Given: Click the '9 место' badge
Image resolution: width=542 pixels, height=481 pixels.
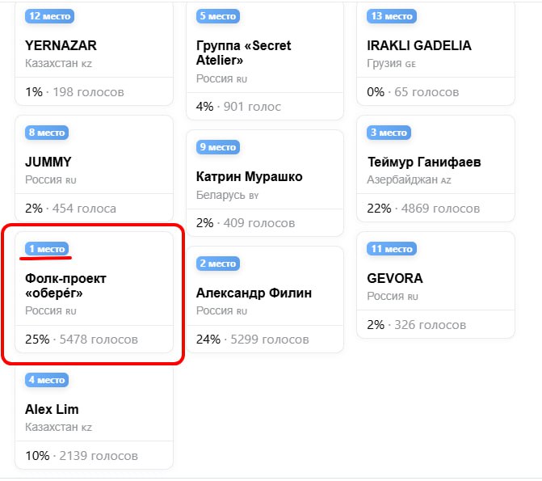Looking at the screenshot, I should pyautogui.click(x=218, y=147).
